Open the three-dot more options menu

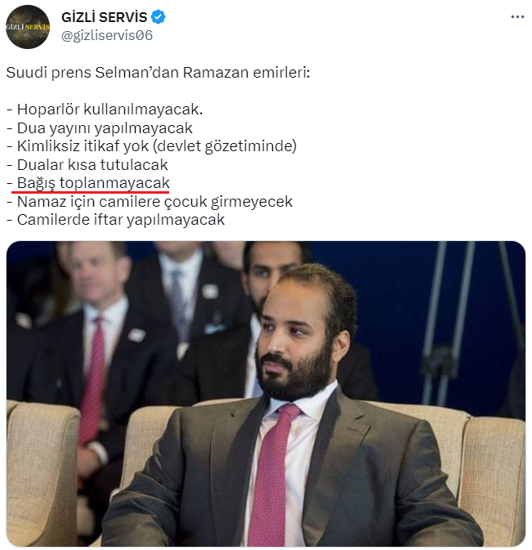click(517, 17)
